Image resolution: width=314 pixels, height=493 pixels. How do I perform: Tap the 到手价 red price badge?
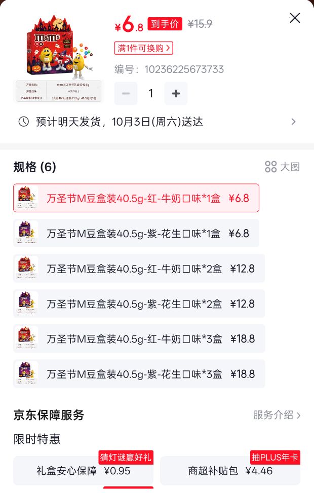point(165,24)
